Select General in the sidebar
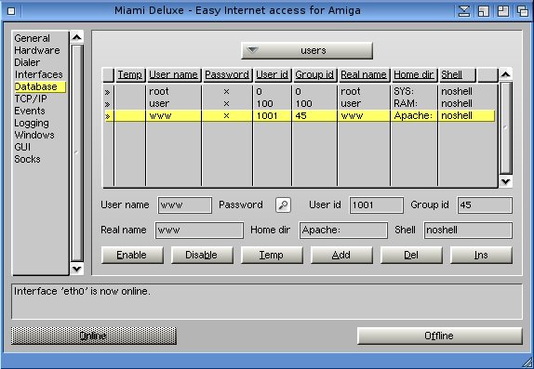 pyautogui.click(x=32, y=38)
